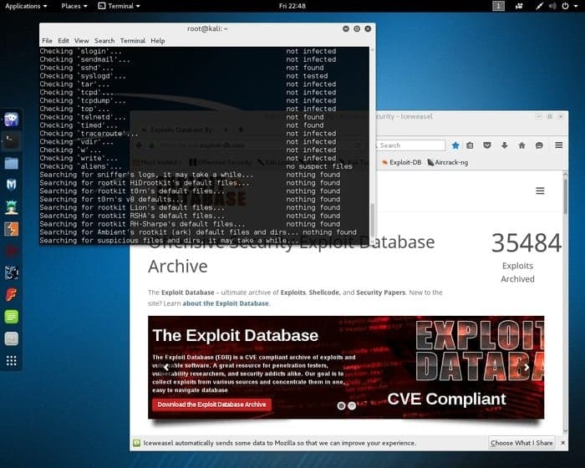This screenshot has width=585, height=468.
Task: Go to next carousel slide arrow
Action: click(x=526, y=367)
